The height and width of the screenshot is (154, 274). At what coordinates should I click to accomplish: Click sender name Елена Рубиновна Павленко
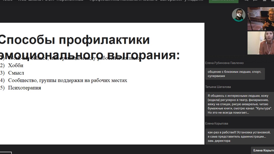pos(224,63)
